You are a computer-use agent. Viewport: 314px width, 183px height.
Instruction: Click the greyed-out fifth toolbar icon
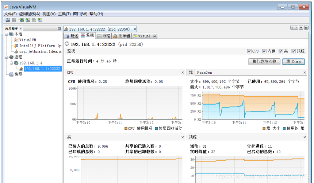click(34, 20)
